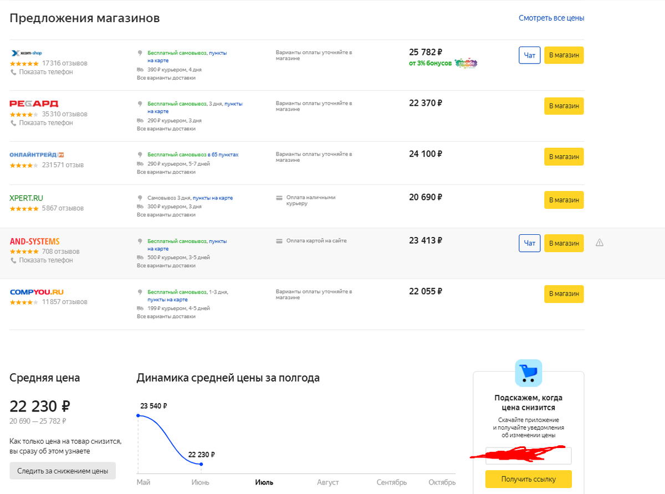
Task: Open 17316 отзывов for xcom-shop
Action: click(x=65, y=64)
